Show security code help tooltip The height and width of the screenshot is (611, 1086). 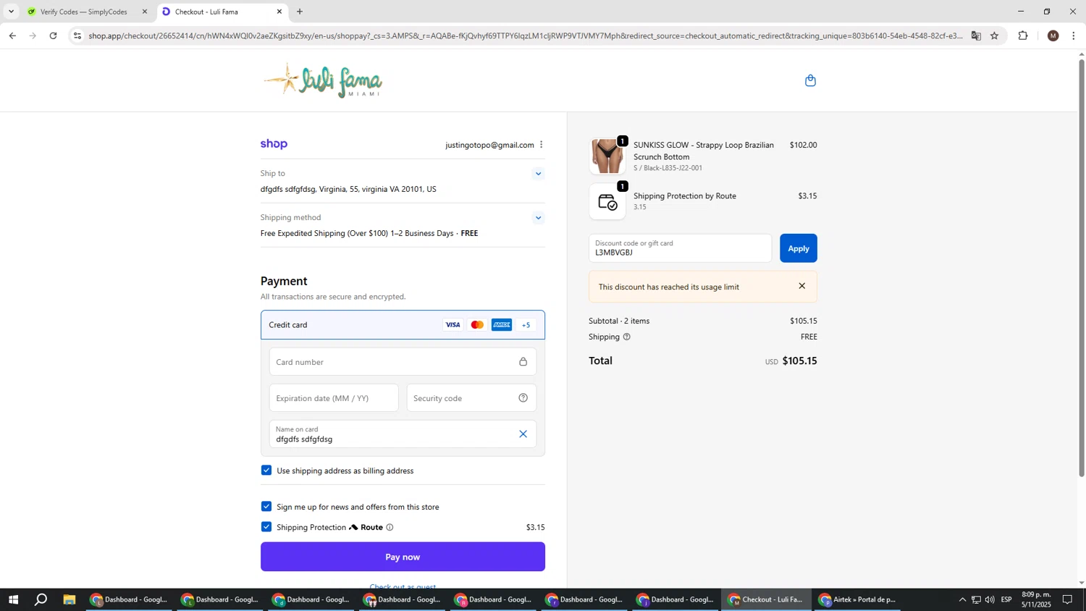coord(523,397)
